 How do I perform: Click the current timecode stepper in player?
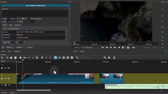pyautogui.click(x=83, y=48)
